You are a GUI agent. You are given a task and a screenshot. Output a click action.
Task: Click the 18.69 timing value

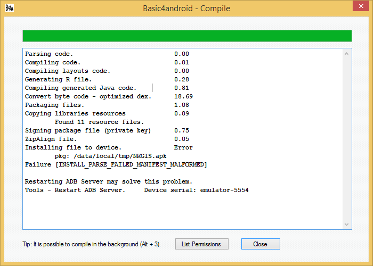[x=183, y=96]
